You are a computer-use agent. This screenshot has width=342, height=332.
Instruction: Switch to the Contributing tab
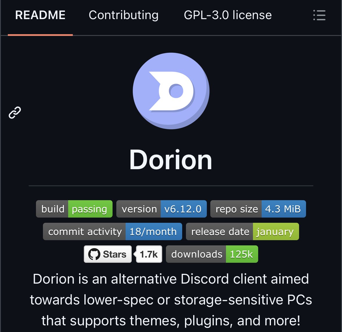(124, 15)
